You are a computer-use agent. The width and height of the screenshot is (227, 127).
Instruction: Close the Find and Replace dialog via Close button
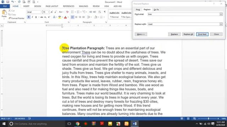pos(216,34)
